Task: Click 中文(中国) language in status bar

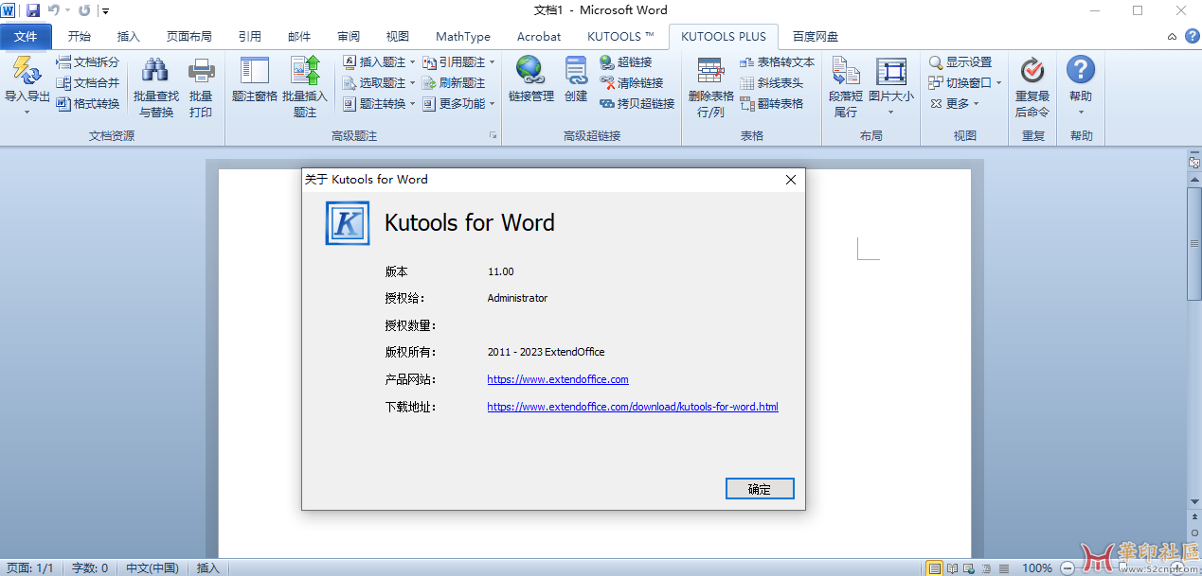Action: (152, 568)
